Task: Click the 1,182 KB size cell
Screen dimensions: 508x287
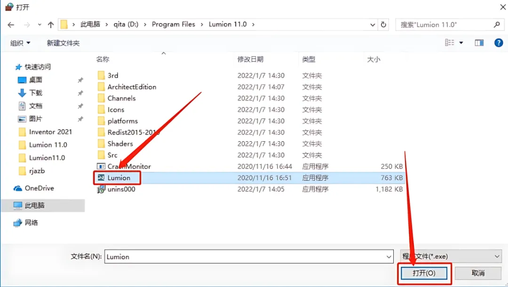Action: click(x=389, y=189)
